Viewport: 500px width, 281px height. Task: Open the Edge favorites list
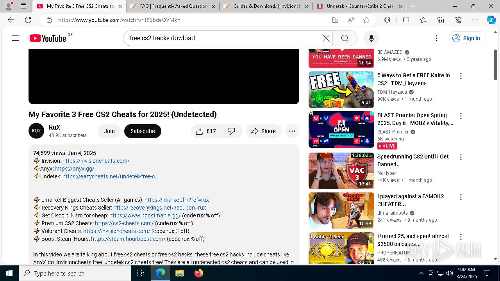click(423, 20)
